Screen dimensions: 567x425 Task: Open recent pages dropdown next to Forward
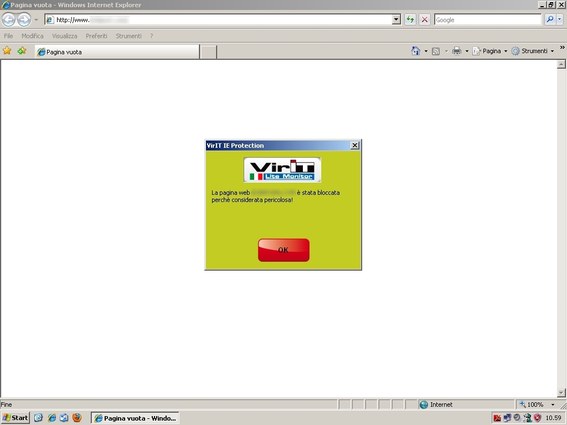(x=36, y=20)
